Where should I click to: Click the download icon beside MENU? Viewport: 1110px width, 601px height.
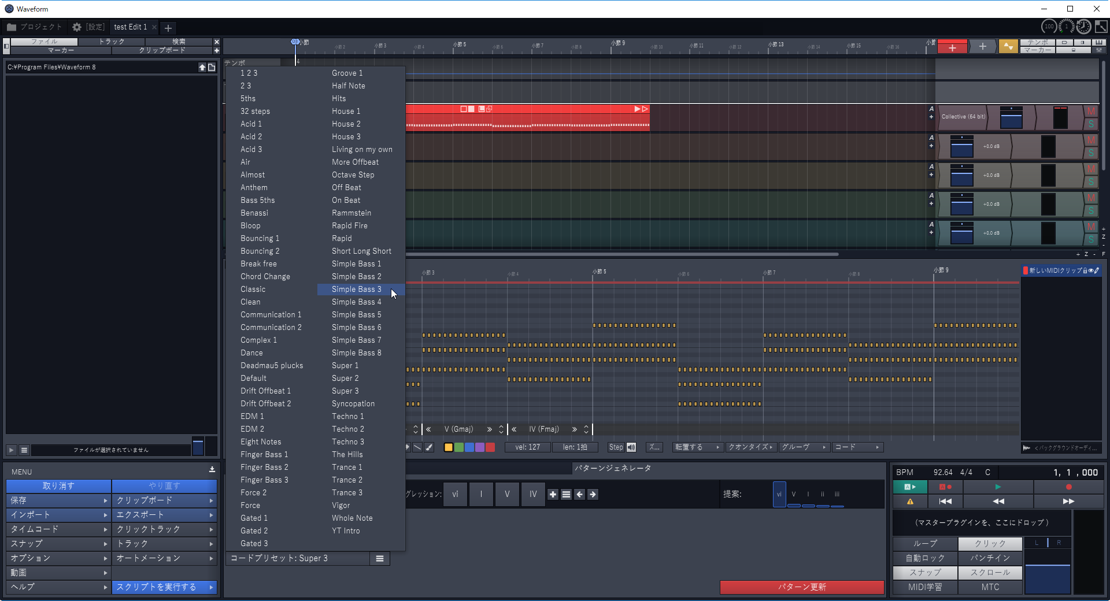point(212,470)
